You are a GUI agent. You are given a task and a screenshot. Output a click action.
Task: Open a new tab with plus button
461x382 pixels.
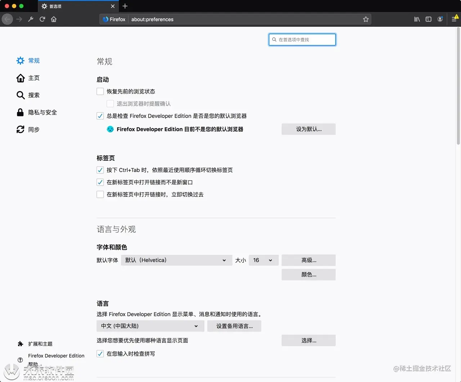(x=125, y=6)
